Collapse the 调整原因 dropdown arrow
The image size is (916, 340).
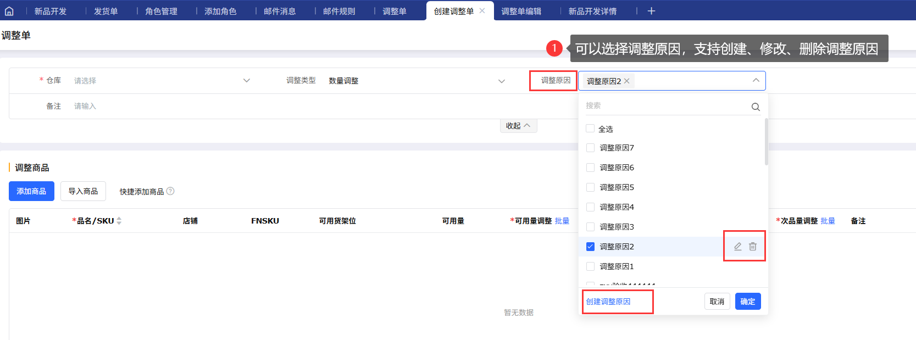click(x=756, y=80)
